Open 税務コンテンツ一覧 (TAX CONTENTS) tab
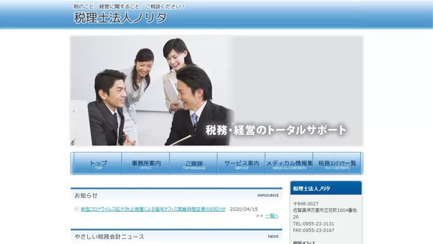 tap(337, 163)
